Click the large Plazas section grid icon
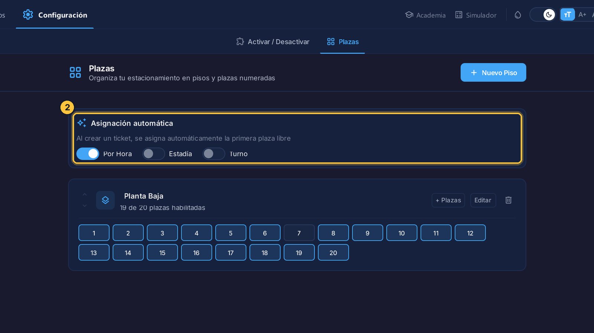Viewport: 594px width, 333px height. (75, 72)
